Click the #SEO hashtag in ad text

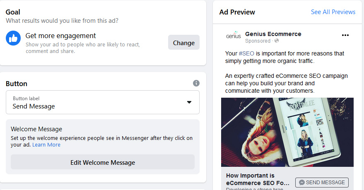click(x=246, y=53)
